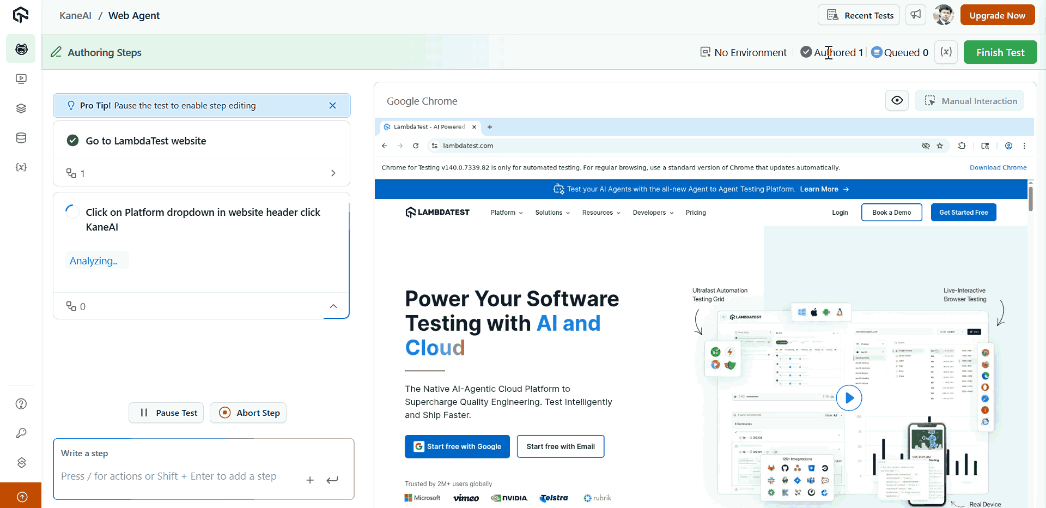Open the help icon in lower sidebar
The width and height of the screenshot is (1046, 508).
click(x=21, y=403)
